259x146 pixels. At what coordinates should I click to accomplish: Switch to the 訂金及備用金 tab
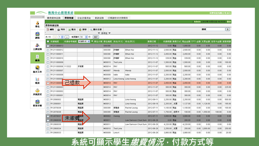pyautogui.click(x=84, y=18)
